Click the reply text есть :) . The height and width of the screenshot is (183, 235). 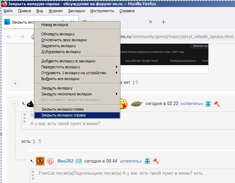pos(28,141)
